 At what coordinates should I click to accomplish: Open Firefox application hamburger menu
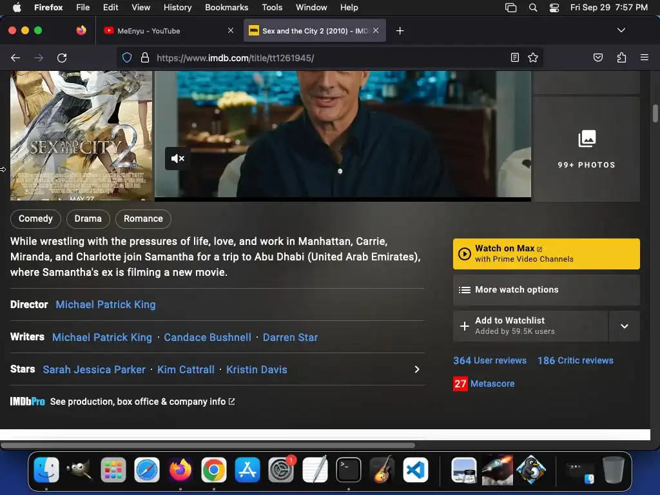(644, 57)
